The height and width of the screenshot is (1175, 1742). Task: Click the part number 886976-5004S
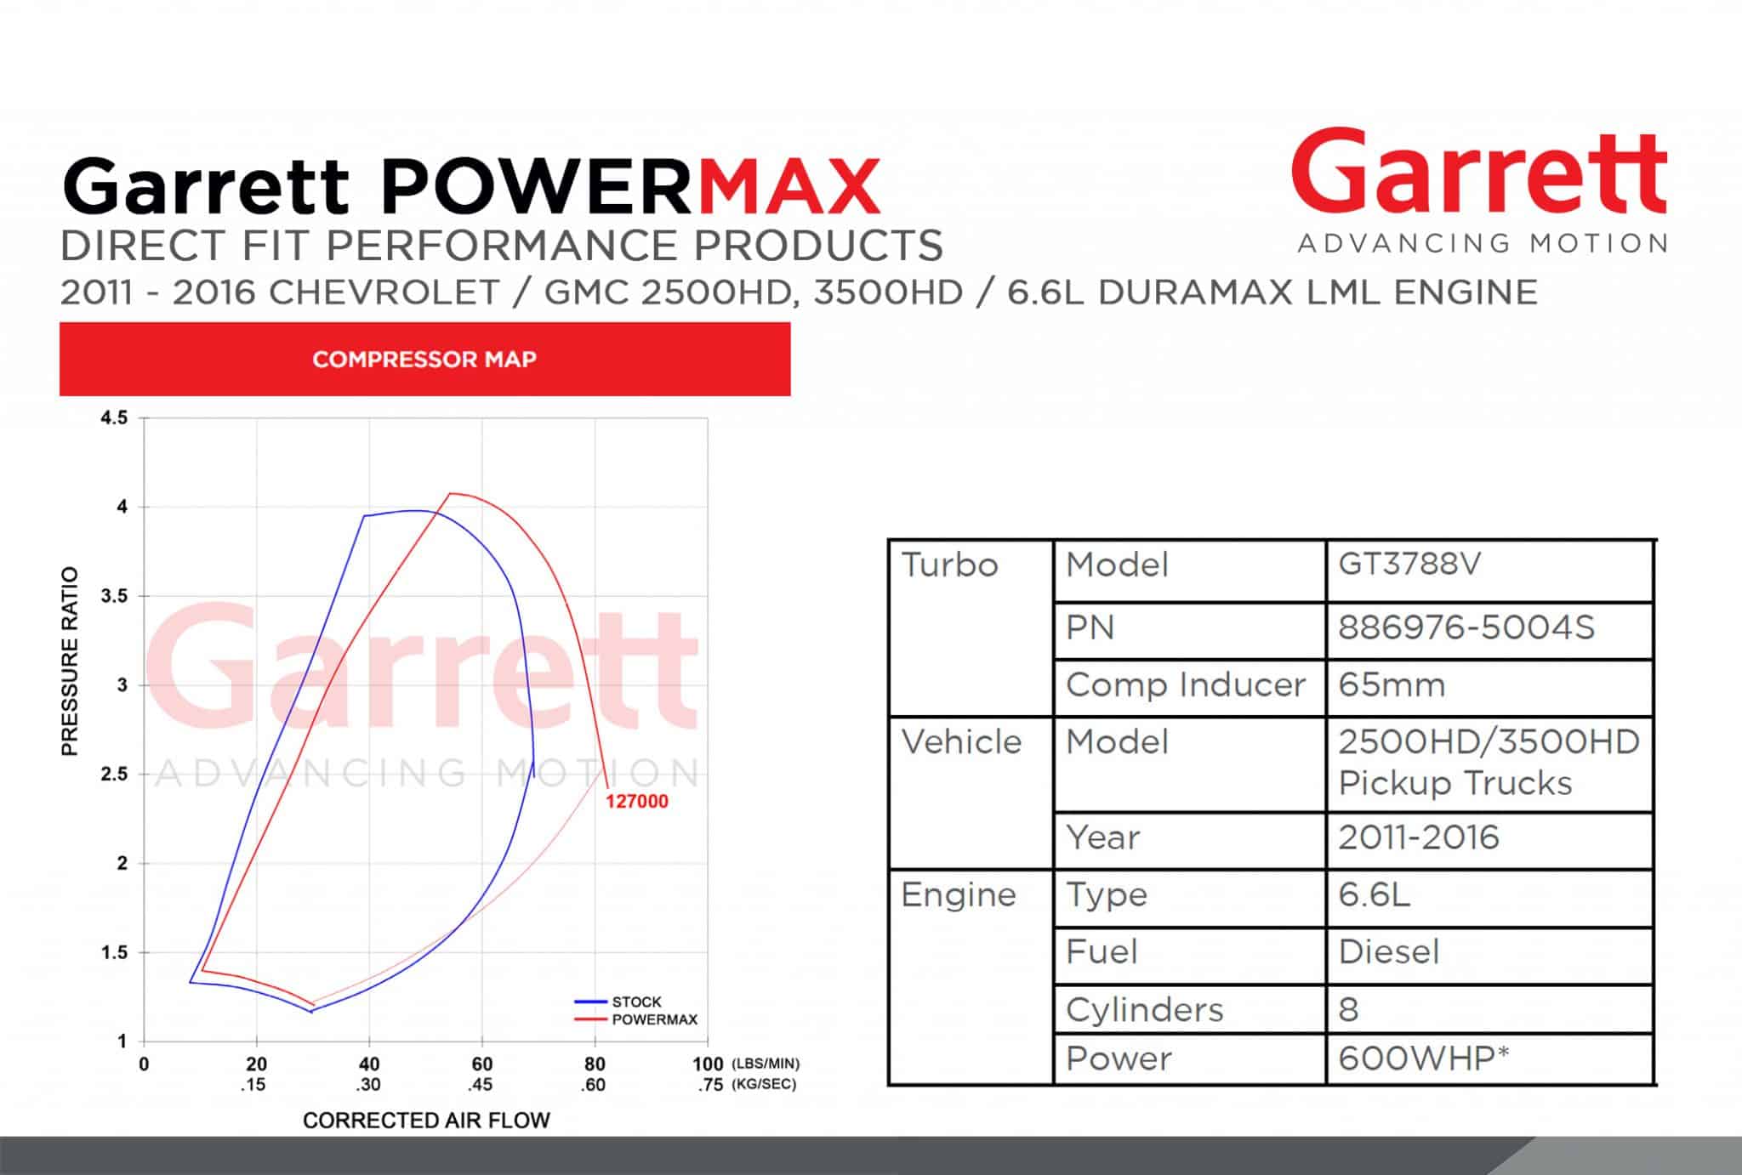(x=1466, y=627)
